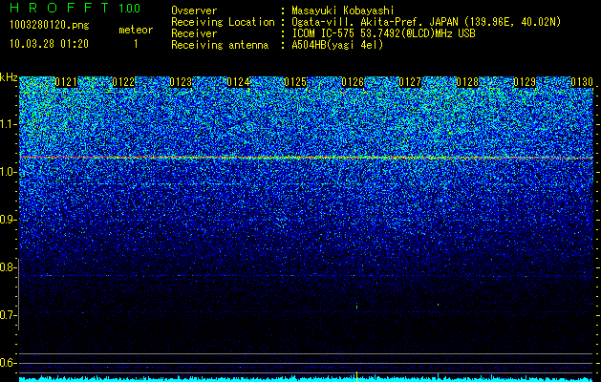Click the 0.7 frequency axis label
The width and height of the screenshot is (601, 382).
click(x=8, y=315)
